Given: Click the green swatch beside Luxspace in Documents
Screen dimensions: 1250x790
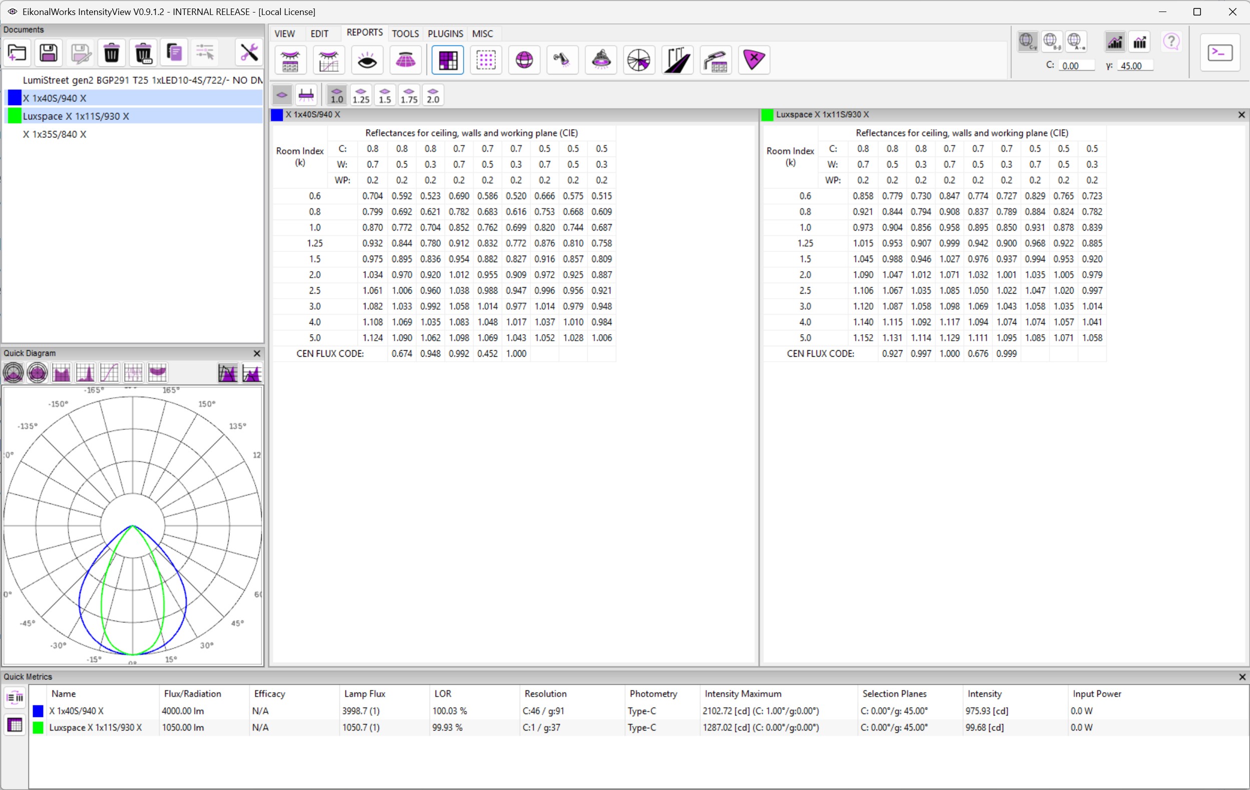Looking at the screenshot, I should (15, 116).
